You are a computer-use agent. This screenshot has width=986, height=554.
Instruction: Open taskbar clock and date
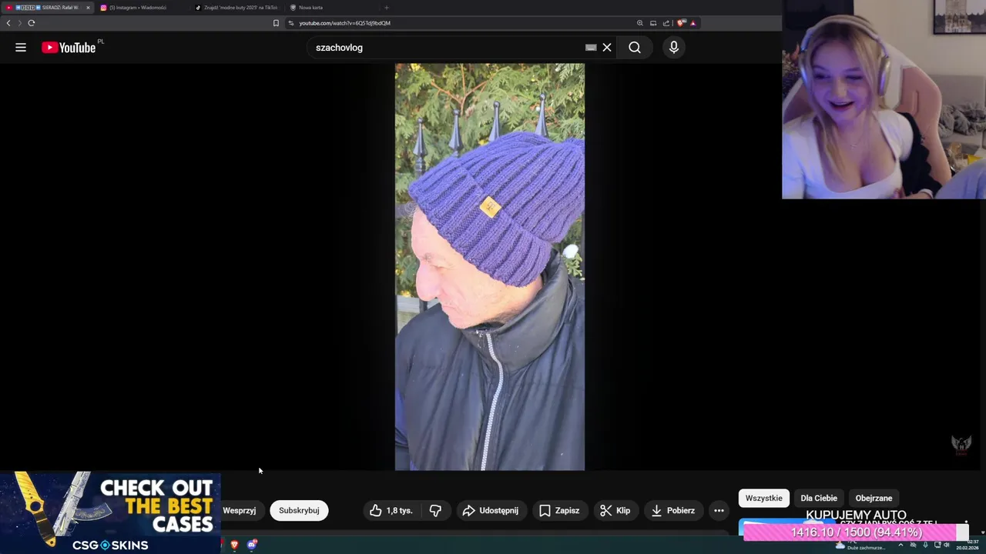coord(968,545)
